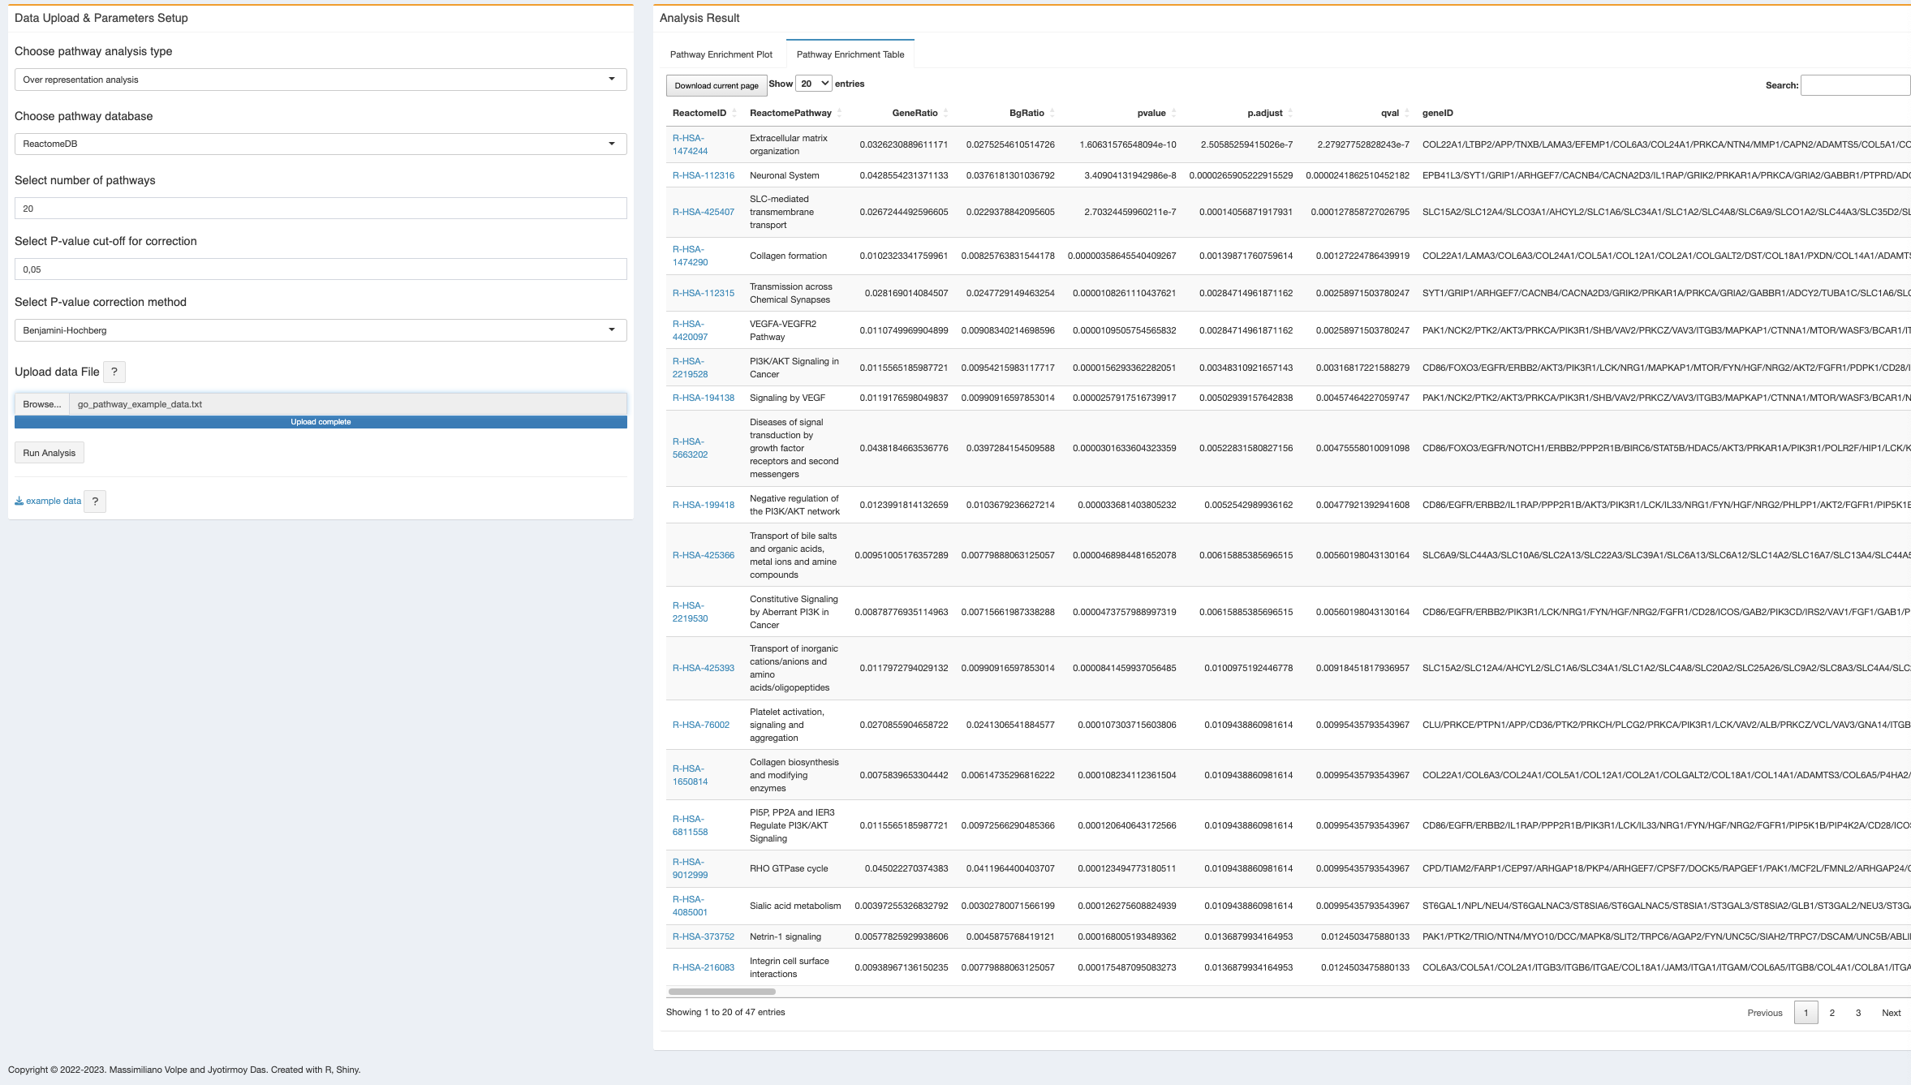Image resolution: width=1911 pixels, height=1085 pixels.
Task: Click the horizontal scrollbar under the table
Action: click(721, 992)
